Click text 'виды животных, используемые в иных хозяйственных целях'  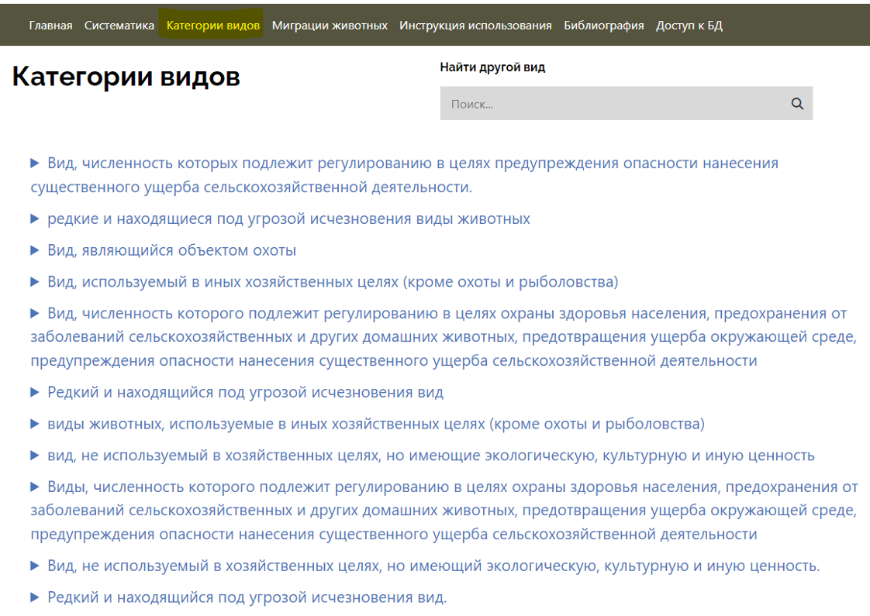pyautogui.click(x=266, y=424)
